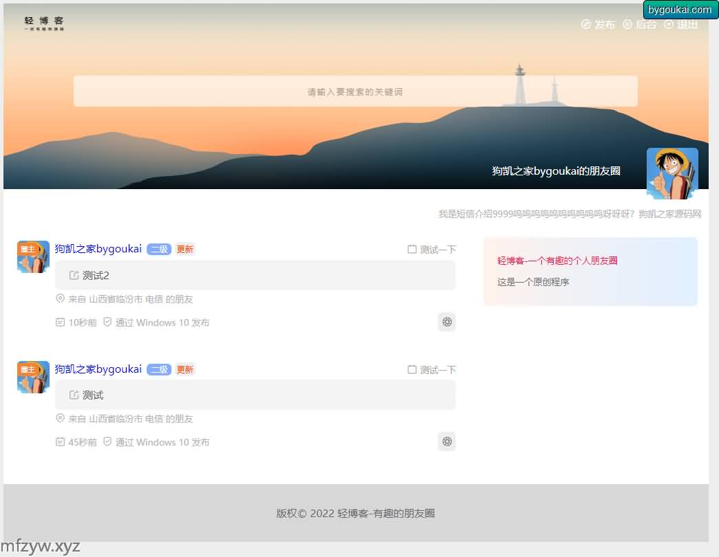Click 退出 to log out
Viewport: 719px width, 557px height.
click(680, 25)
